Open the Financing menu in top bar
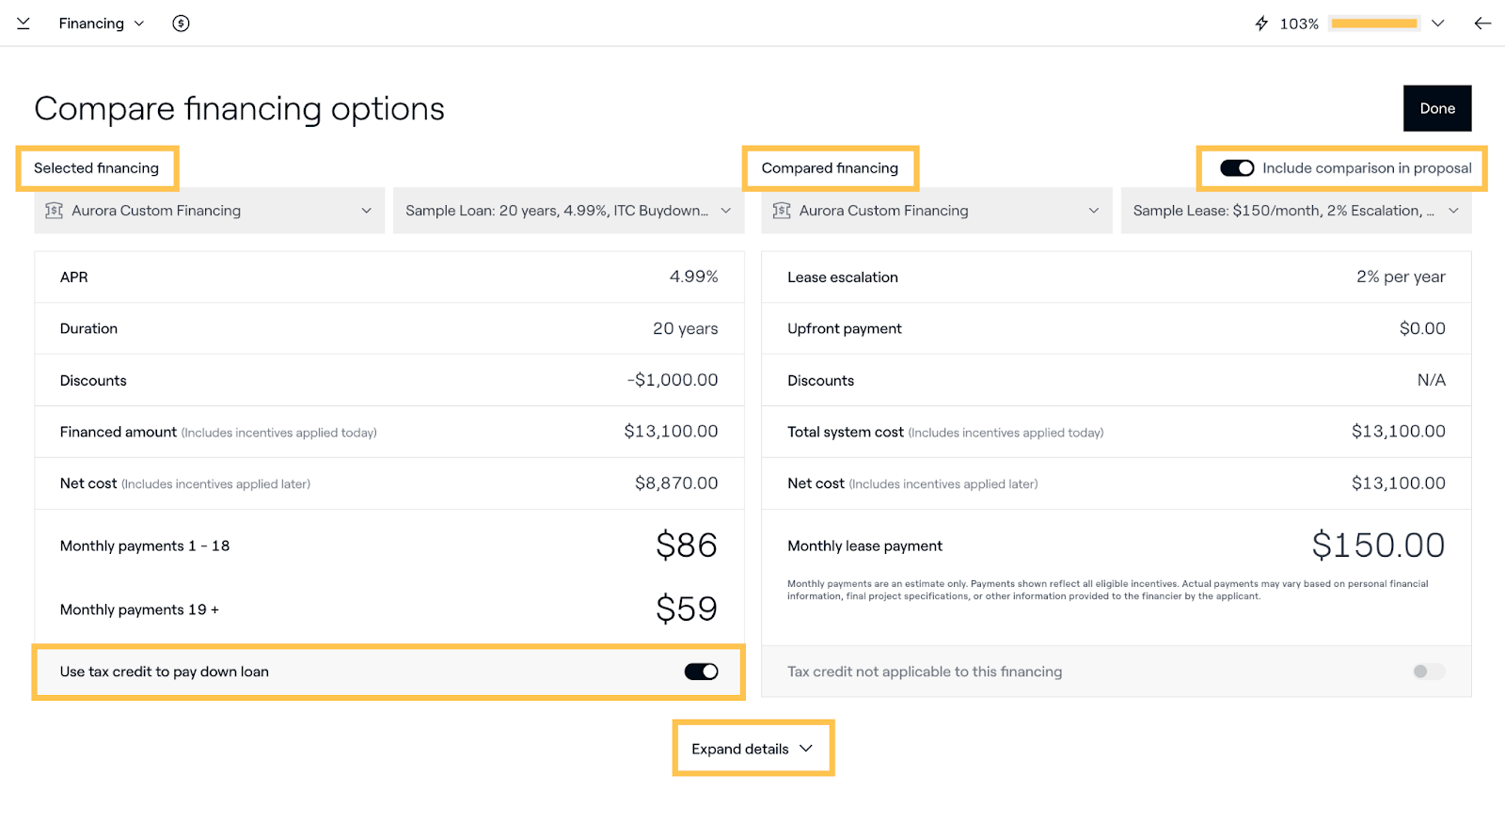The image size is (1505, 822). pyautogui.click(x=101, y=24)
